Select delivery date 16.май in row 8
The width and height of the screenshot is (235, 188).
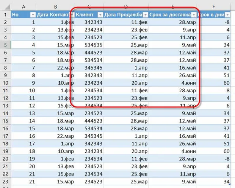tap(173, 68)
